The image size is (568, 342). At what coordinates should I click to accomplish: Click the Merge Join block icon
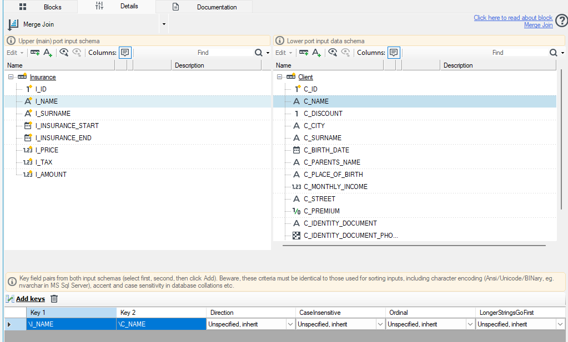(x=13, y=24)
